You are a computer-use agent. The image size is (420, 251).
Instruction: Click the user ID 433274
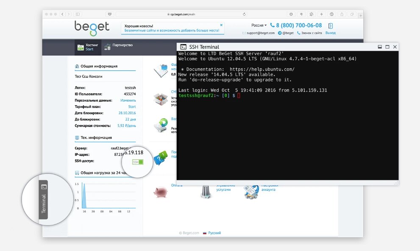(x=130, y=94)
